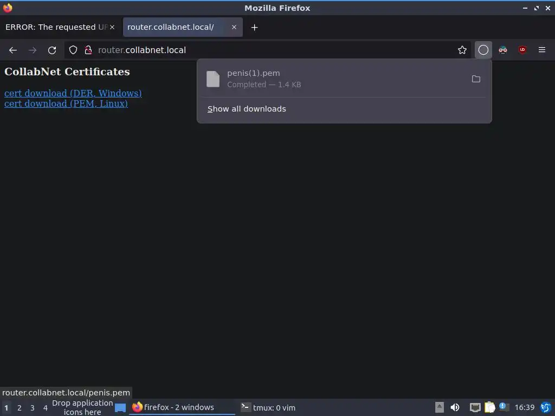
Task: Click the address bar showing router.collabnet.local
Action: pos(269,50)
